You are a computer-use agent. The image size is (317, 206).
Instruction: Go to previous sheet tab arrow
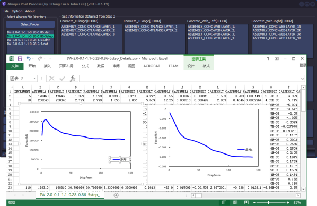click(x=15, y=195)
